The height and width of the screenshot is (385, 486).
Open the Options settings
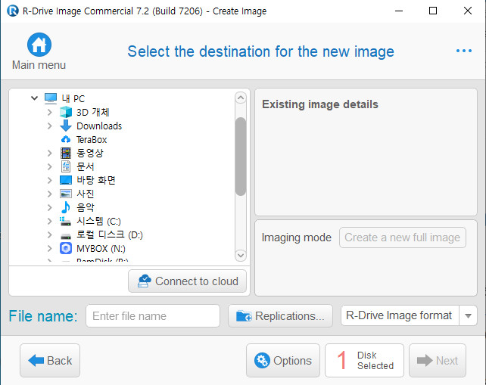click(283, 361)
